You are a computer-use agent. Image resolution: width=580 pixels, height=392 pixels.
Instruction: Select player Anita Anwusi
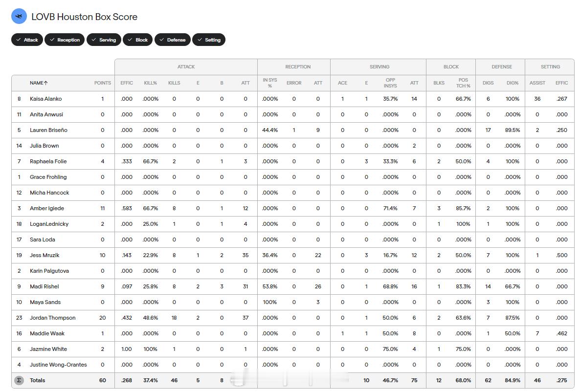coord(46,114)
